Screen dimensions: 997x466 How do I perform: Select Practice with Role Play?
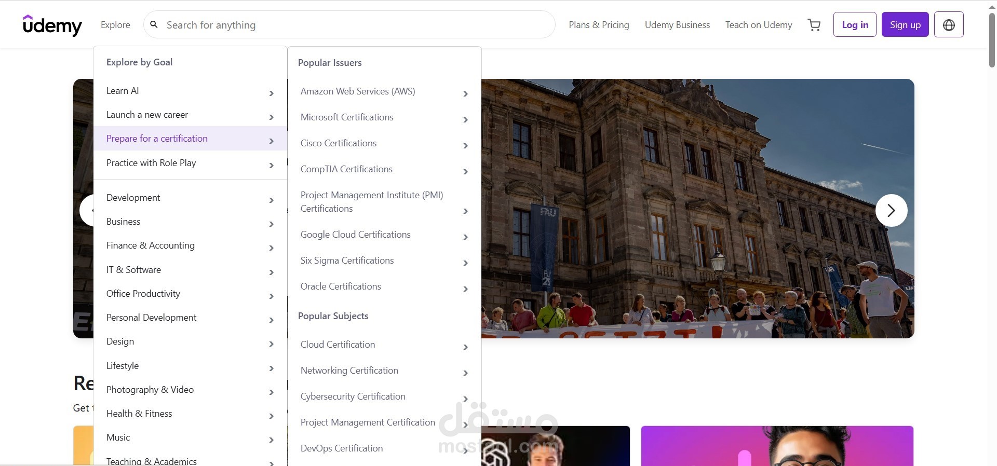coord(190,163)
